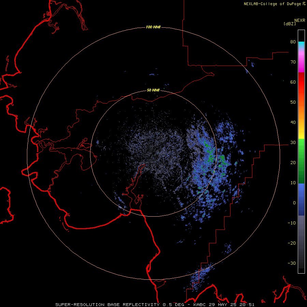
Task: Click the 60 dBZ scale label
Action: (x=293, y=82)
